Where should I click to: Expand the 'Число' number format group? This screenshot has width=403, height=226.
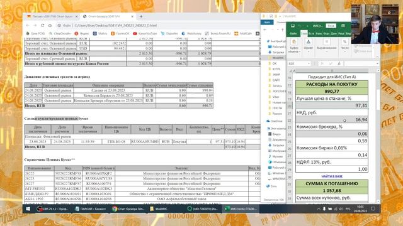click(344, 45)
